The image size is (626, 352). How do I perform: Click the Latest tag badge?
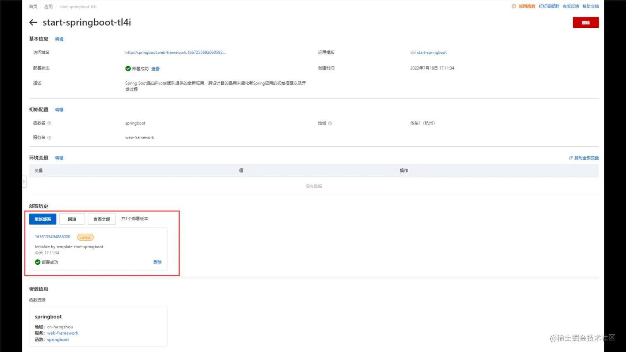[85, 237]
